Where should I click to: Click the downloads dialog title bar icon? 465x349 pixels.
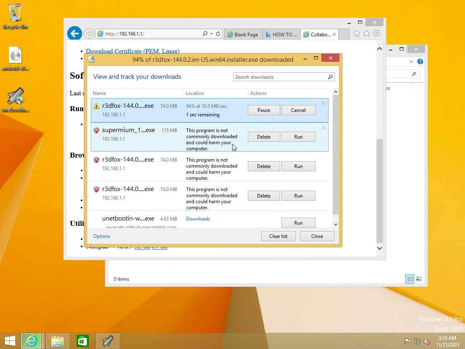coord(91,60)
